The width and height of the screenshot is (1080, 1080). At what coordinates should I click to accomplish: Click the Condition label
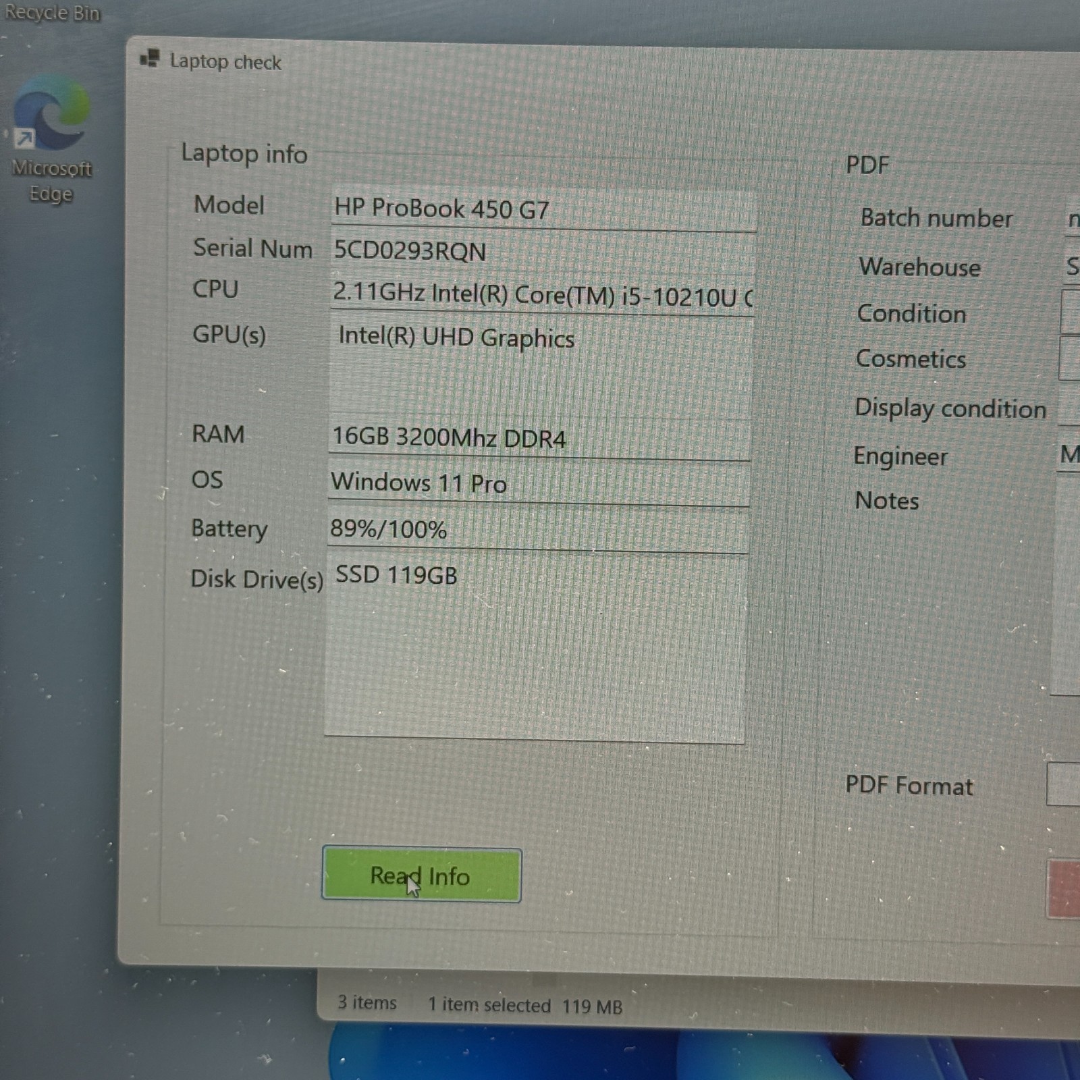911,314
